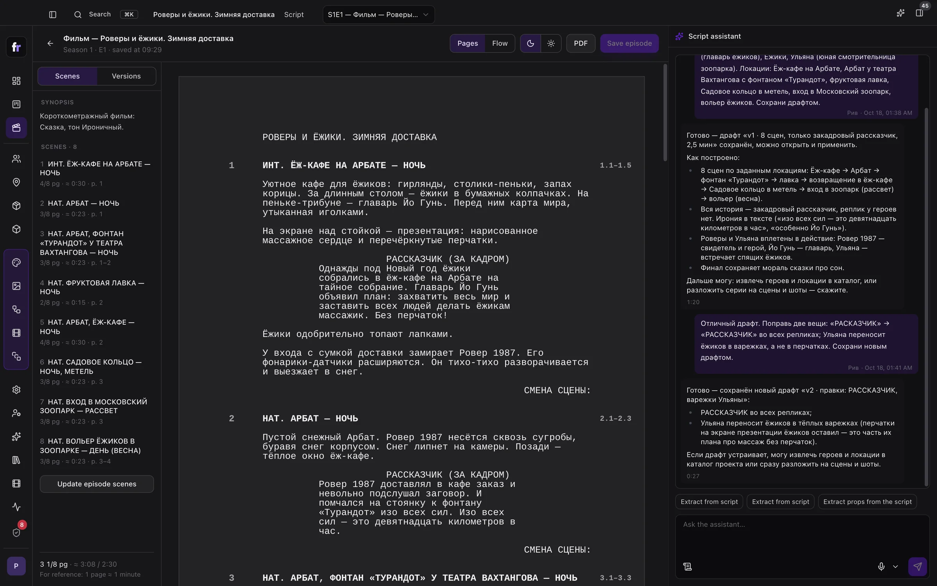This screenshot has height=586, width=937.
Task: Toggle to Flow view
Action: tap(500, 43)
